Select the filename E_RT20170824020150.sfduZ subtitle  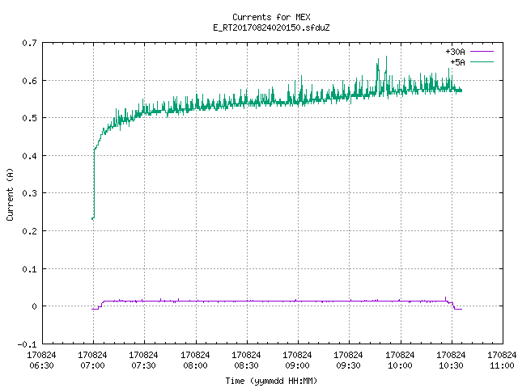(x=271, y=27)
